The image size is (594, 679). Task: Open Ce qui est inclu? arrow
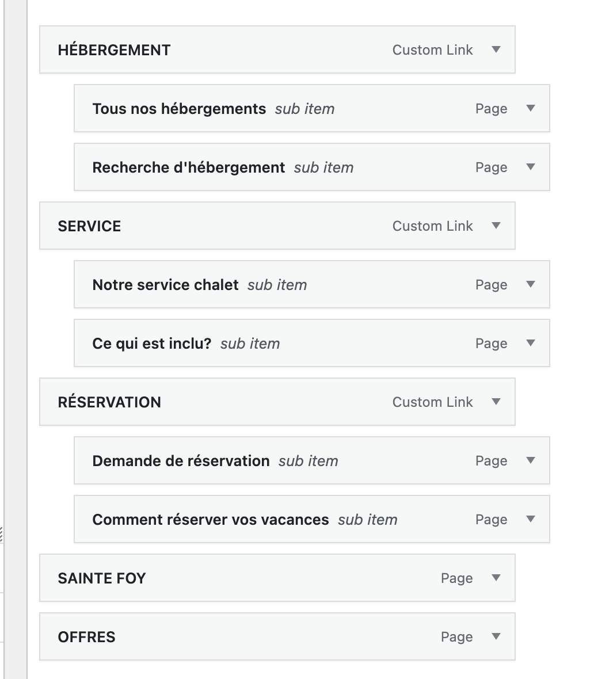530,343
